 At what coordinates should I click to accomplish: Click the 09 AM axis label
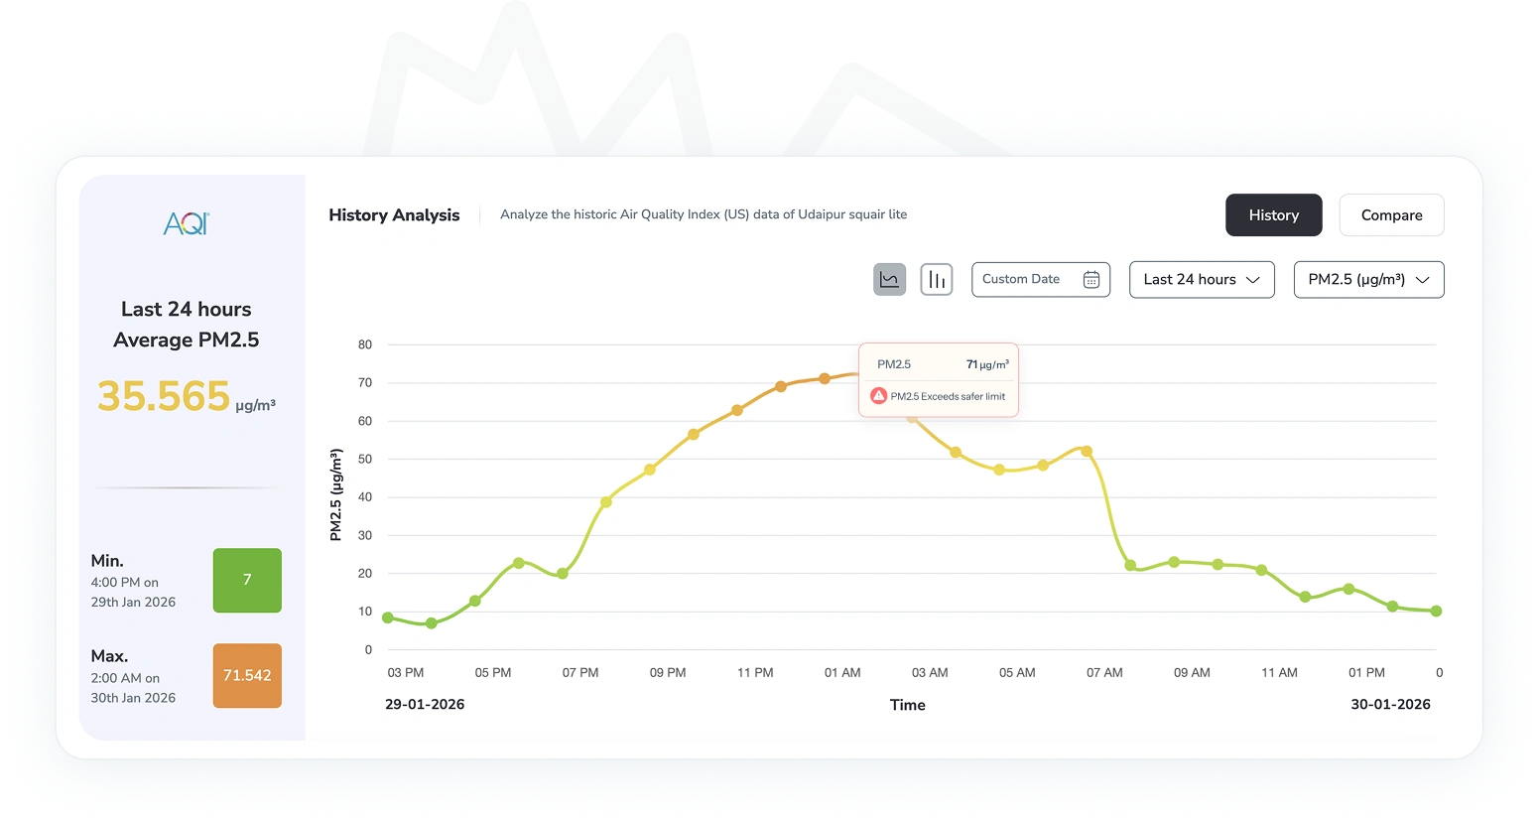(1192, 673)
